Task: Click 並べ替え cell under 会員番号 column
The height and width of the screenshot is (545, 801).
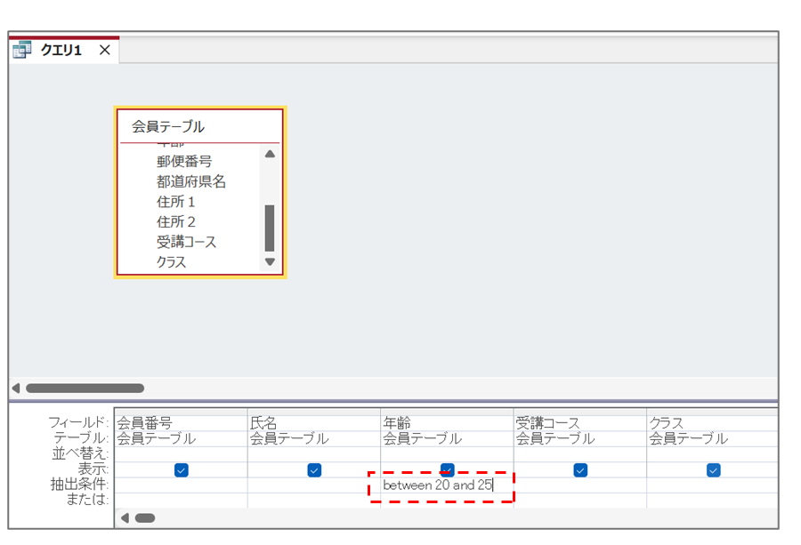Action: 181,454
